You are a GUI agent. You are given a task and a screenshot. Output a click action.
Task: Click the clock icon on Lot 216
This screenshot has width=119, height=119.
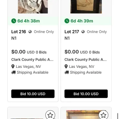tap(14, 21)
